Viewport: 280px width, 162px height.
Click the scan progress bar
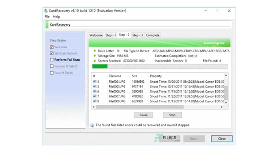pos(160,66)
